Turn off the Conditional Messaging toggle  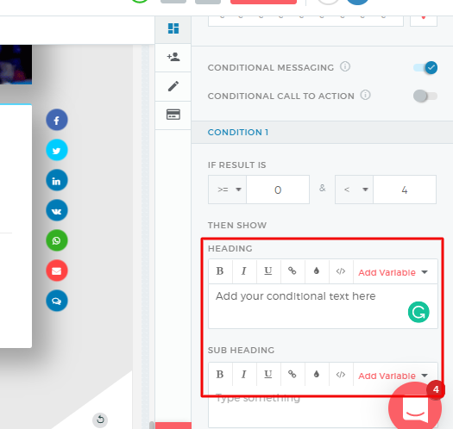pos(425,68)
